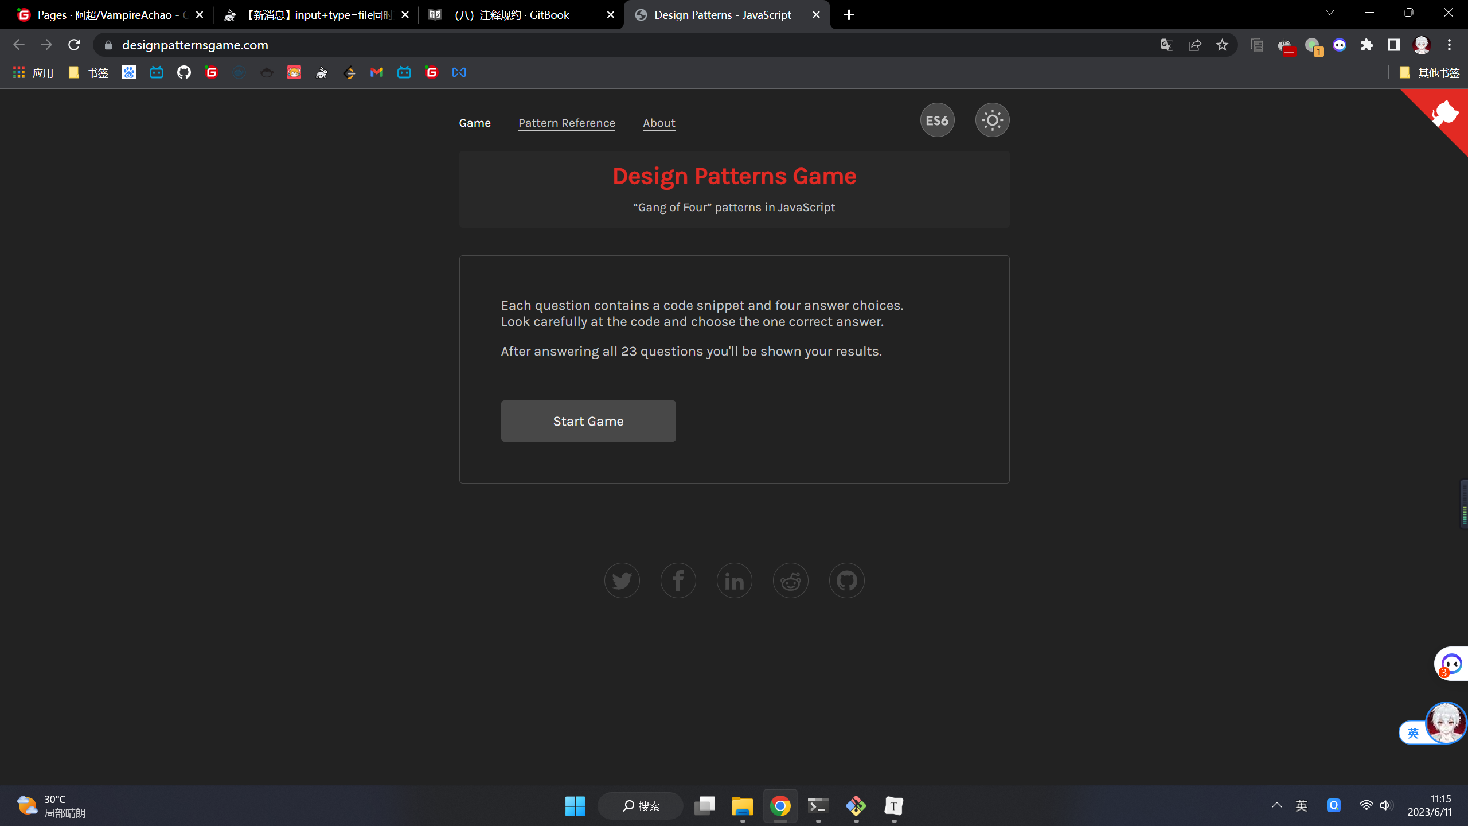The height and width of the screenshot is (826, 1468).
Task: Click the Facebook share icon
Action: [x=678, y=580]
